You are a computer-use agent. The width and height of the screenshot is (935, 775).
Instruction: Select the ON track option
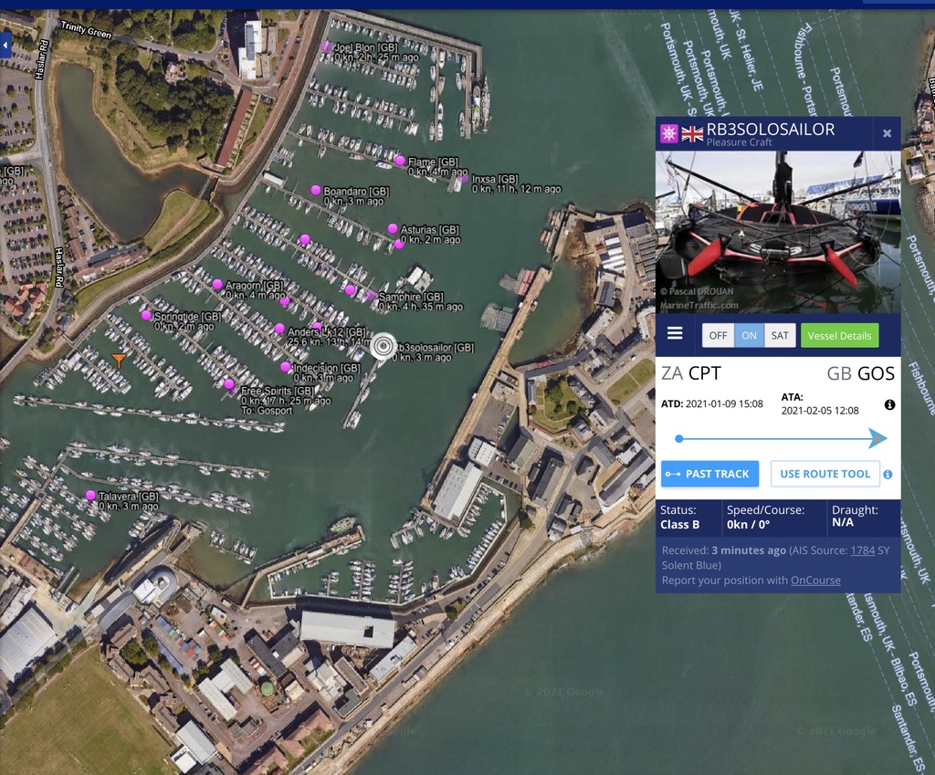coord(749,336)
